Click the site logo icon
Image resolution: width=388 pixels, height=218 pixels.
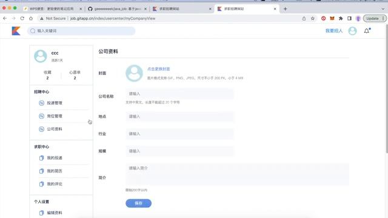pos(16,31)
